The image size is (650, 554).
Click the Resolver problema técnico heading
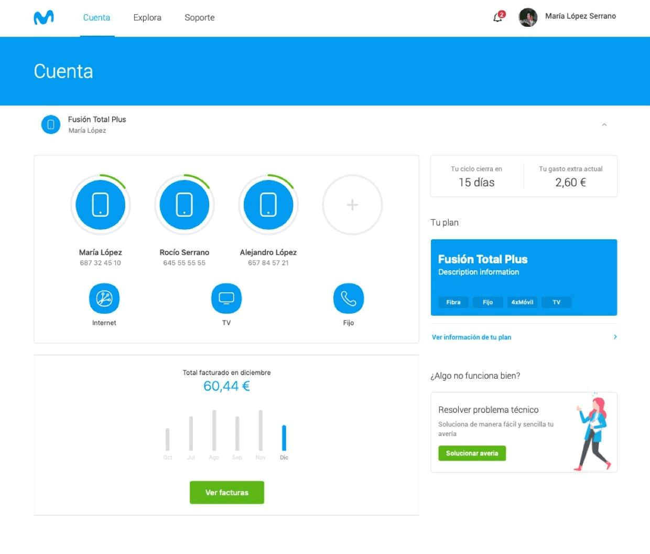coord(489,410)
